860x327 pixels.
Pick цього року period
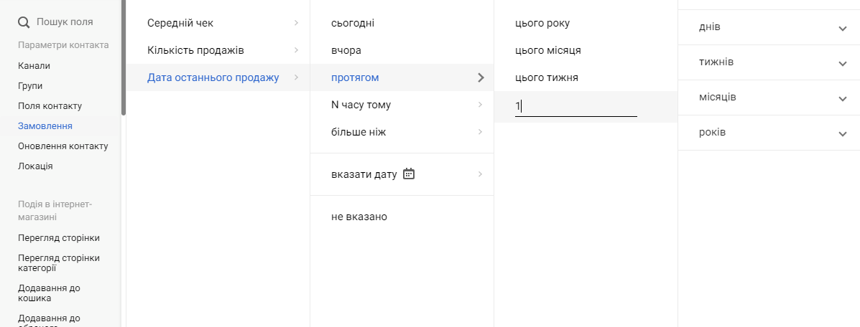tap(542, 23)
